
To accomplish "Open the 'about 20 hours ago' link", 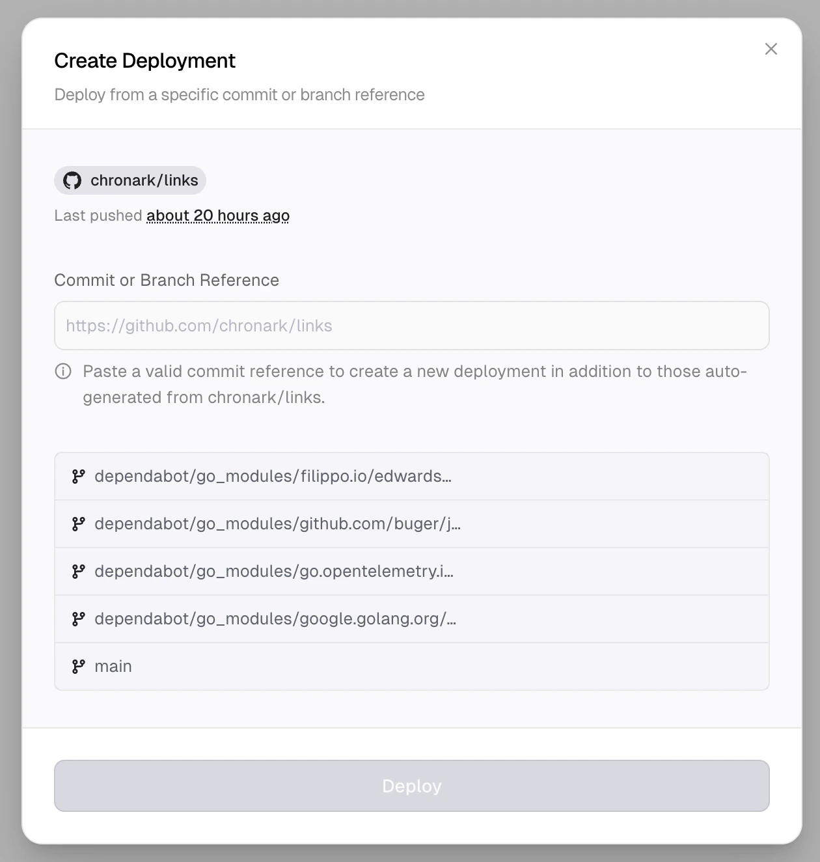I will [x=217, y=215].
